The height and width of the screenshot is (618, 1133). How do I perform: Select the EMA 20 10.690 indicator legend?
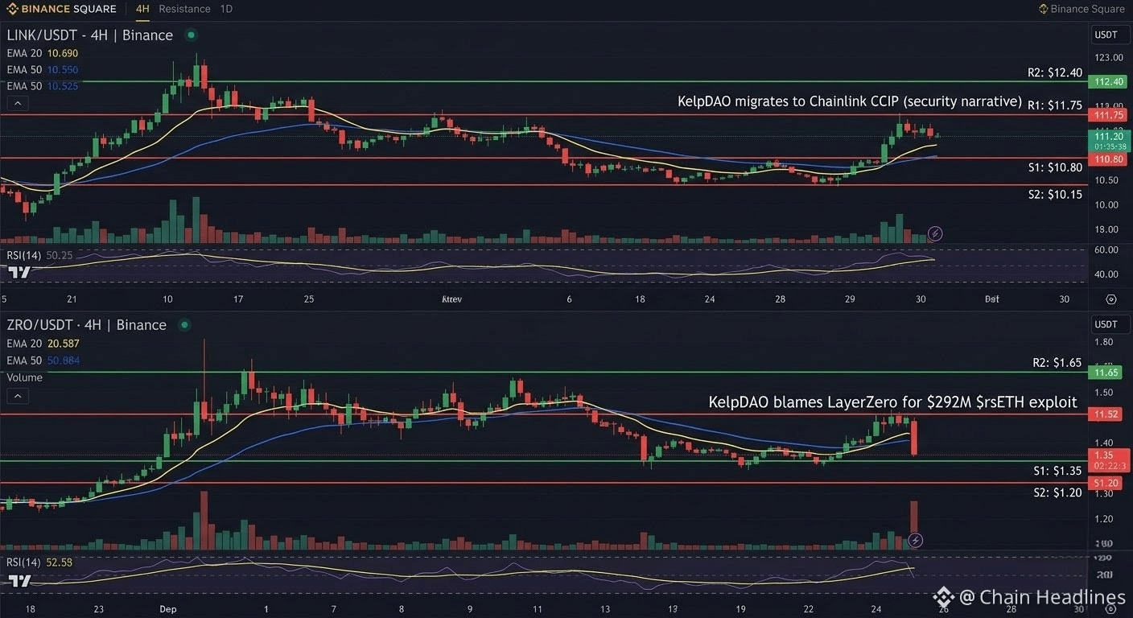[43, 53]
